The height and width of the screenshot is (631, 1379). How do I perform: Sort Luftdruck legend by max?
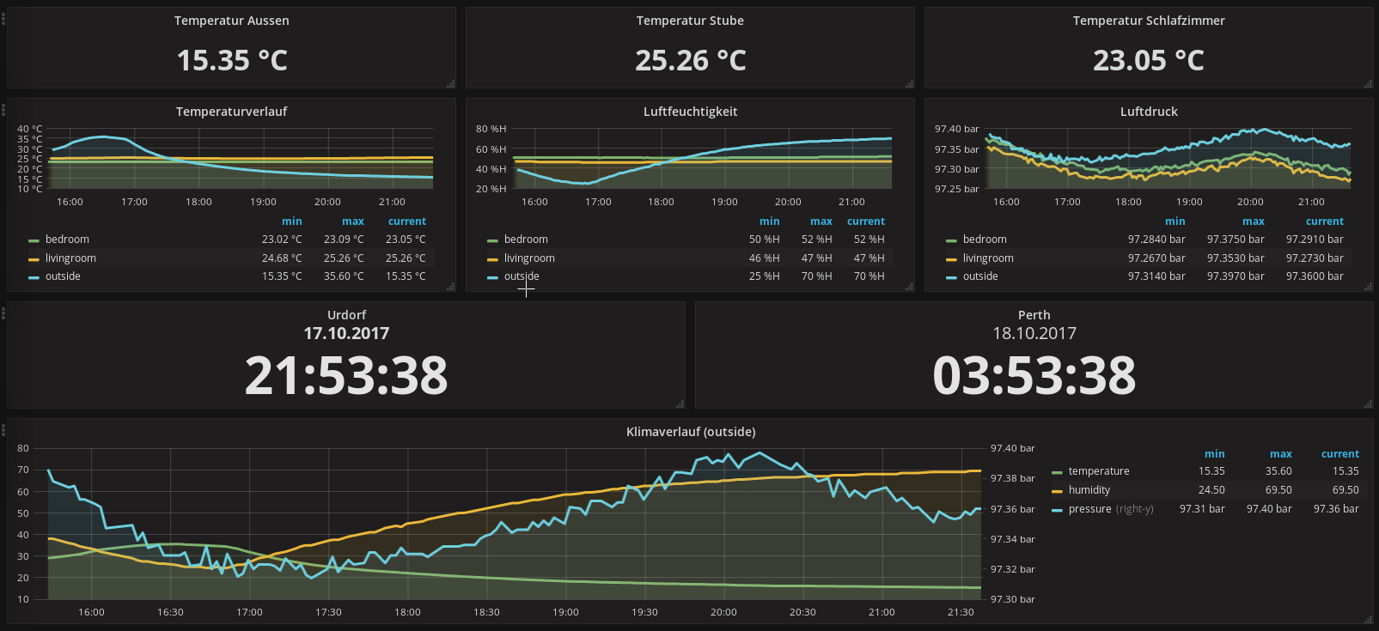[x=1254, y=221]
